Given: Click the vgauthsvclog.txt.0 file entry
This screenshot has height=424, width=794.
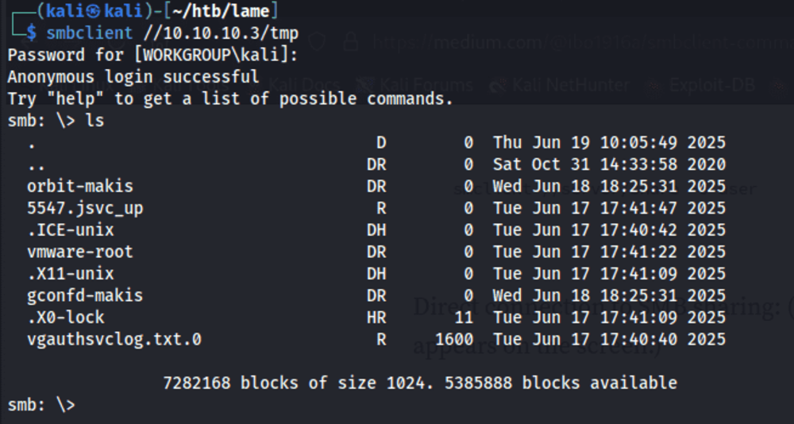Looking at the screenshot, I should tap(114, 339).
